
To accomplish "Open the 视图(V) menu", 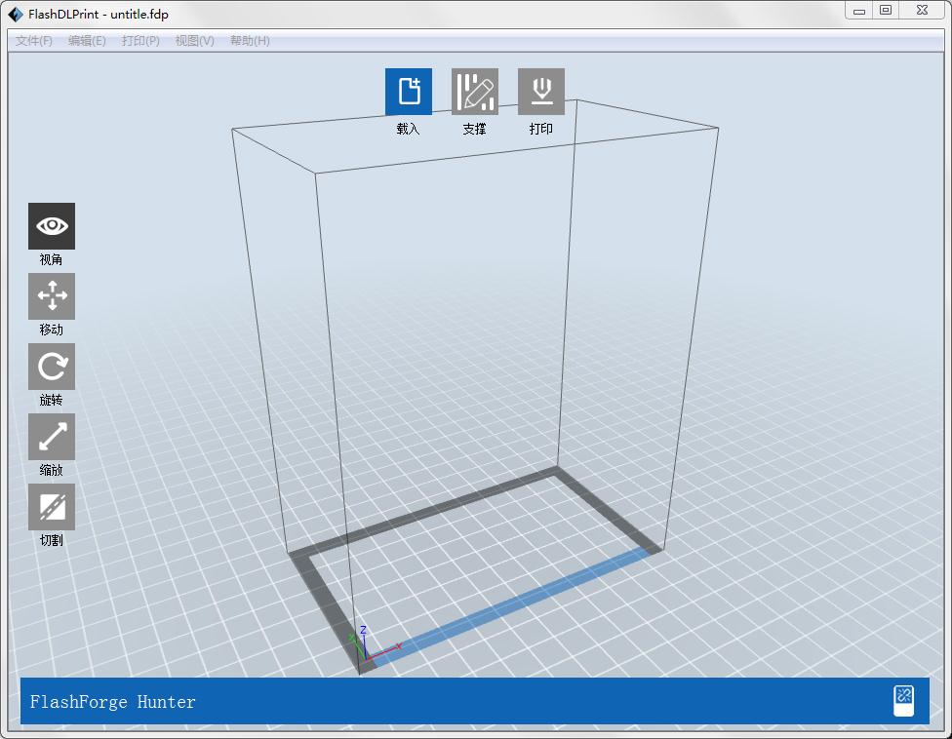I will [x=194, y=41].
